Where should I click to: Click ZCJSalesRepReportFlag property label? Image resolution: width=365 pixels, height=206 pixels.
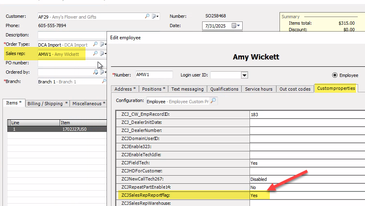click(x=146, y=195)
